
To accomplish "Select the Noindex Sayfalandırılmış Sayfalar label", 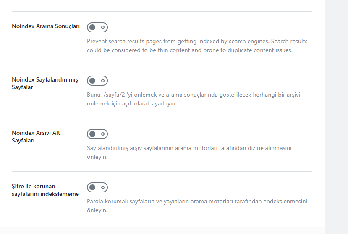I will [x=45, y=83].
